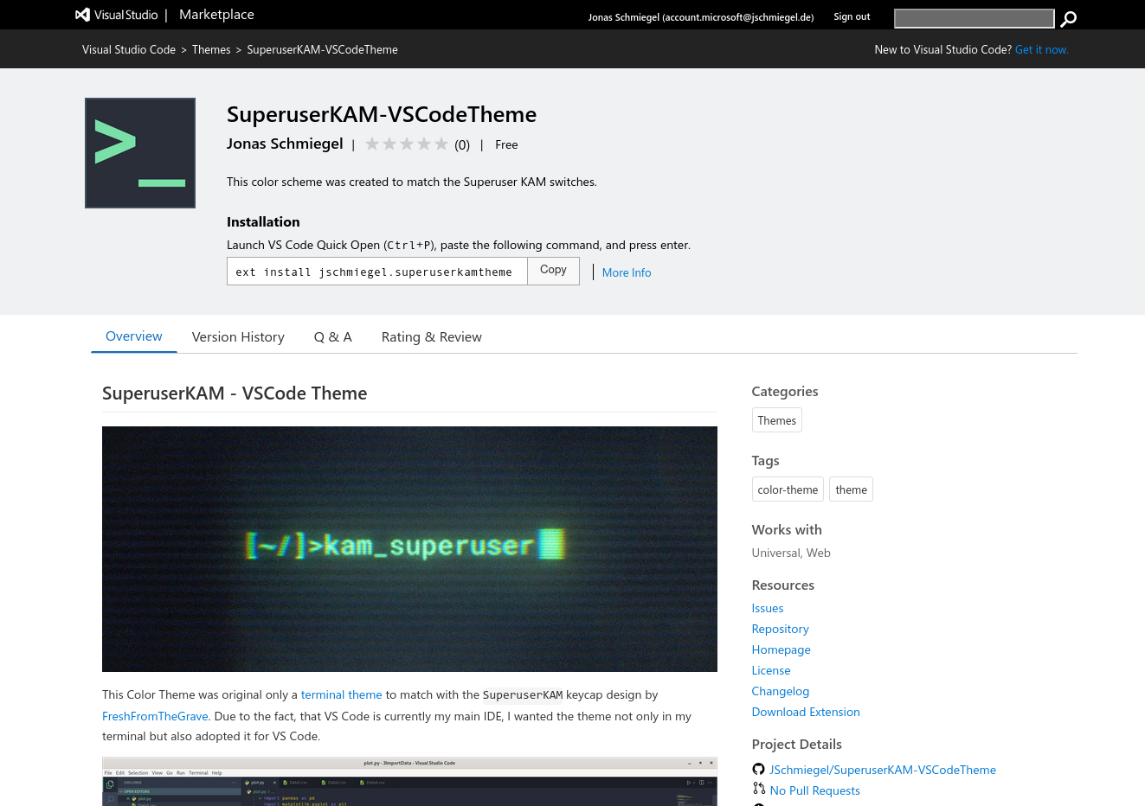
Task: Click the pull request icon
Action: tap(758, 789)
